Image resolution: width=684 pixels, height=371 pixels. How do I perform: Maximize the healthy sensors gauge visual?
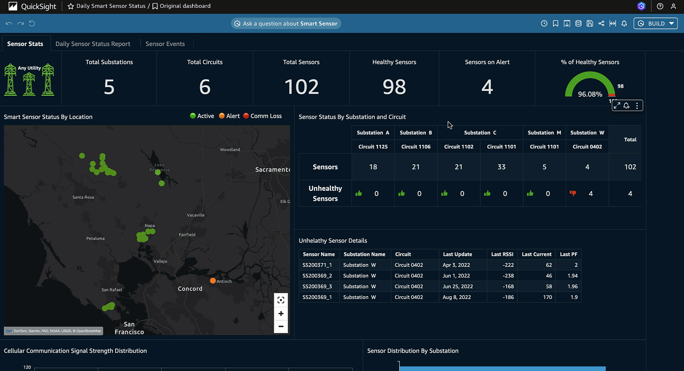click(x=617, y=106)
